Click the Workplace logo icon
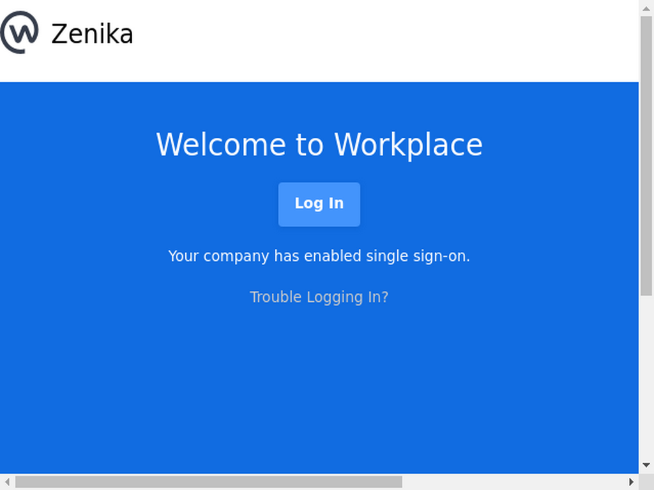 coord(19,33)
